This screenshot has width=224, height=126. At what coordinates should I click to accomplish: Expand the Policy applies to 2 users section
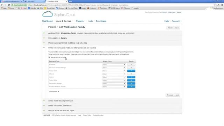click(x=57, y=38)
